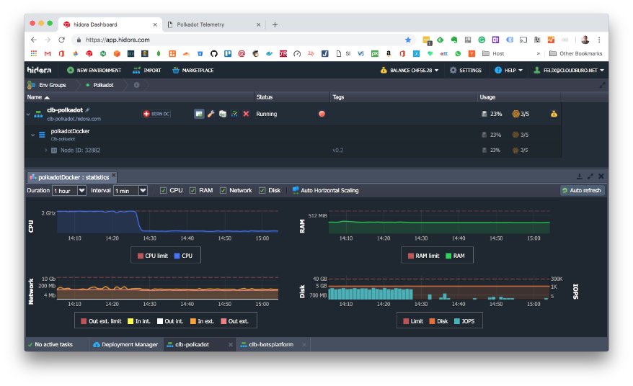633x386 pixels.
Task: Uncheck the CPU checkbox
Action: click(x=163, y=191)
